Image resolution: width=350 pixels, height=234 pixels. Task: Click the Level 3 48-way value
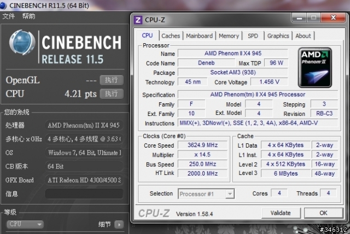(x=324, y=173)
